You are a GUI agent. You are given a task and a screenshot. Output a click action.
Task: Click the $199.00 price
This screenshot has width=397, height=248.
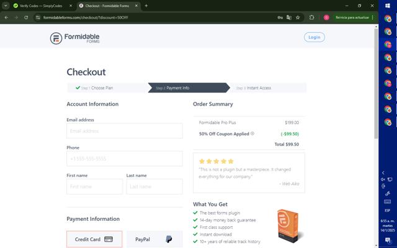(292, 123)
